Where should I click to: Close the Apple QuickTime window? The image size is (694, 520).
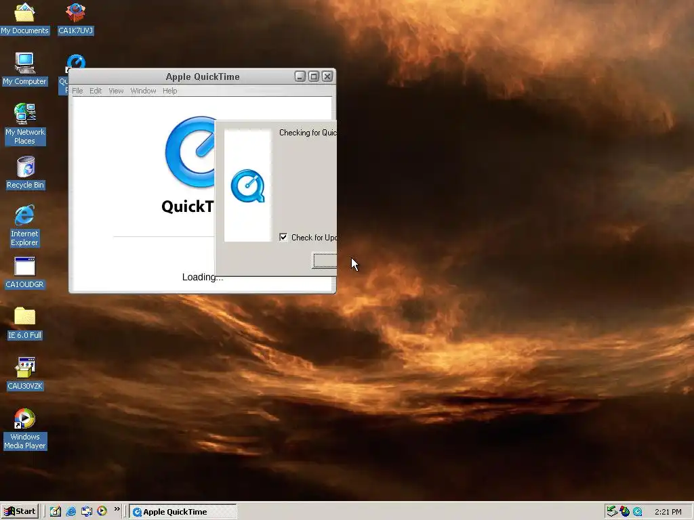coord(327,77)
